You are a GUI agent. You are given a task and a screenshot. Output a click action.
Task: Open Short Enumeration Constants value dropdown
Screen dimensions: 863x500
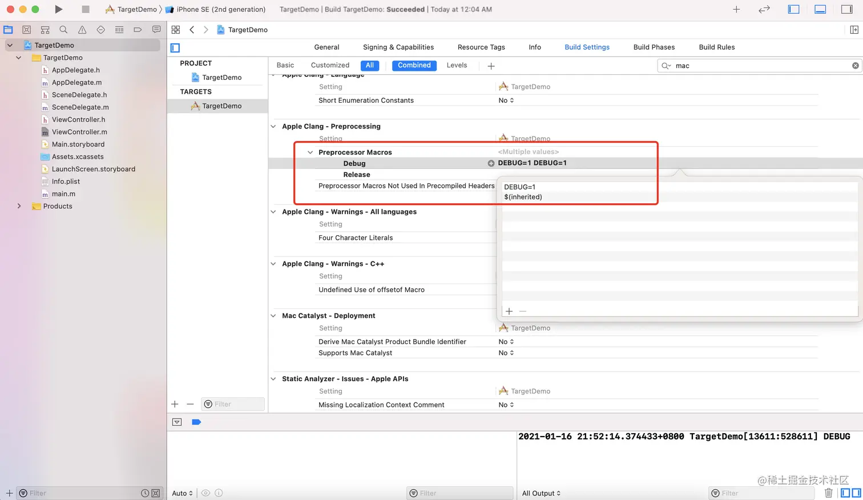click(506, 100)
